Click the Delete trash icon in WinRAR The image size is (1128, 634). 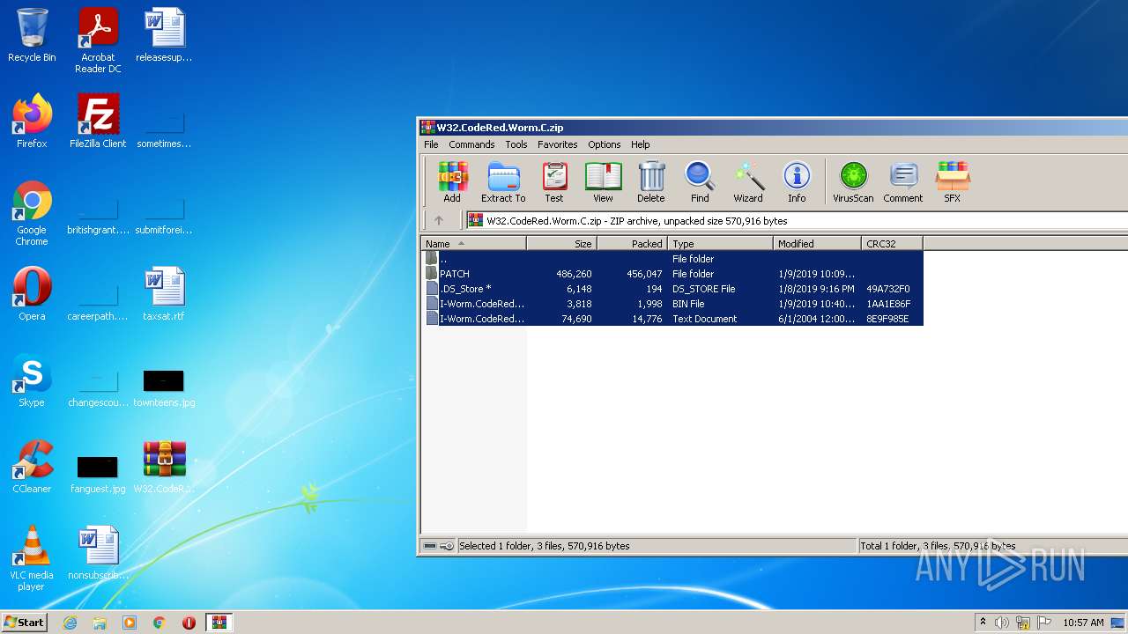click(x=651, y=182)
